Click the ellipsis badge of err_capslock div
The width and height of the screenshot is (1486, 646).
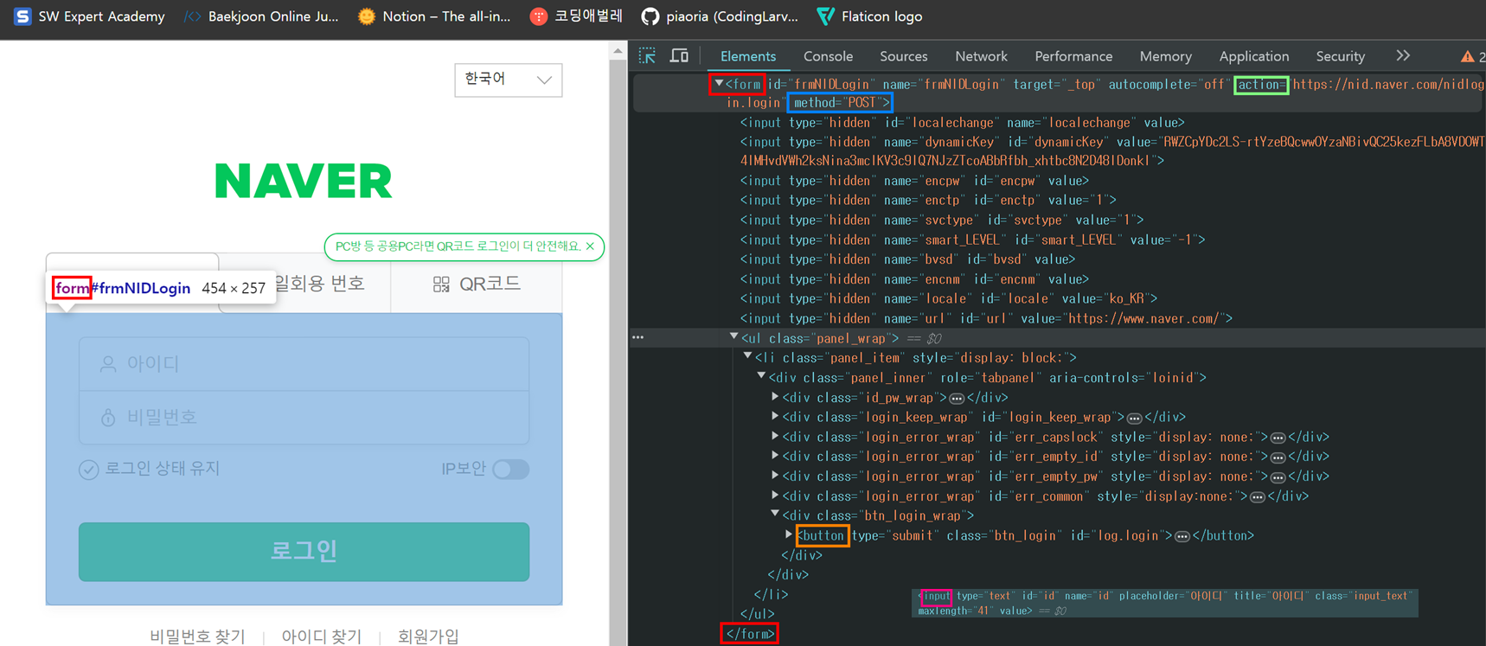pos(1278,438)
